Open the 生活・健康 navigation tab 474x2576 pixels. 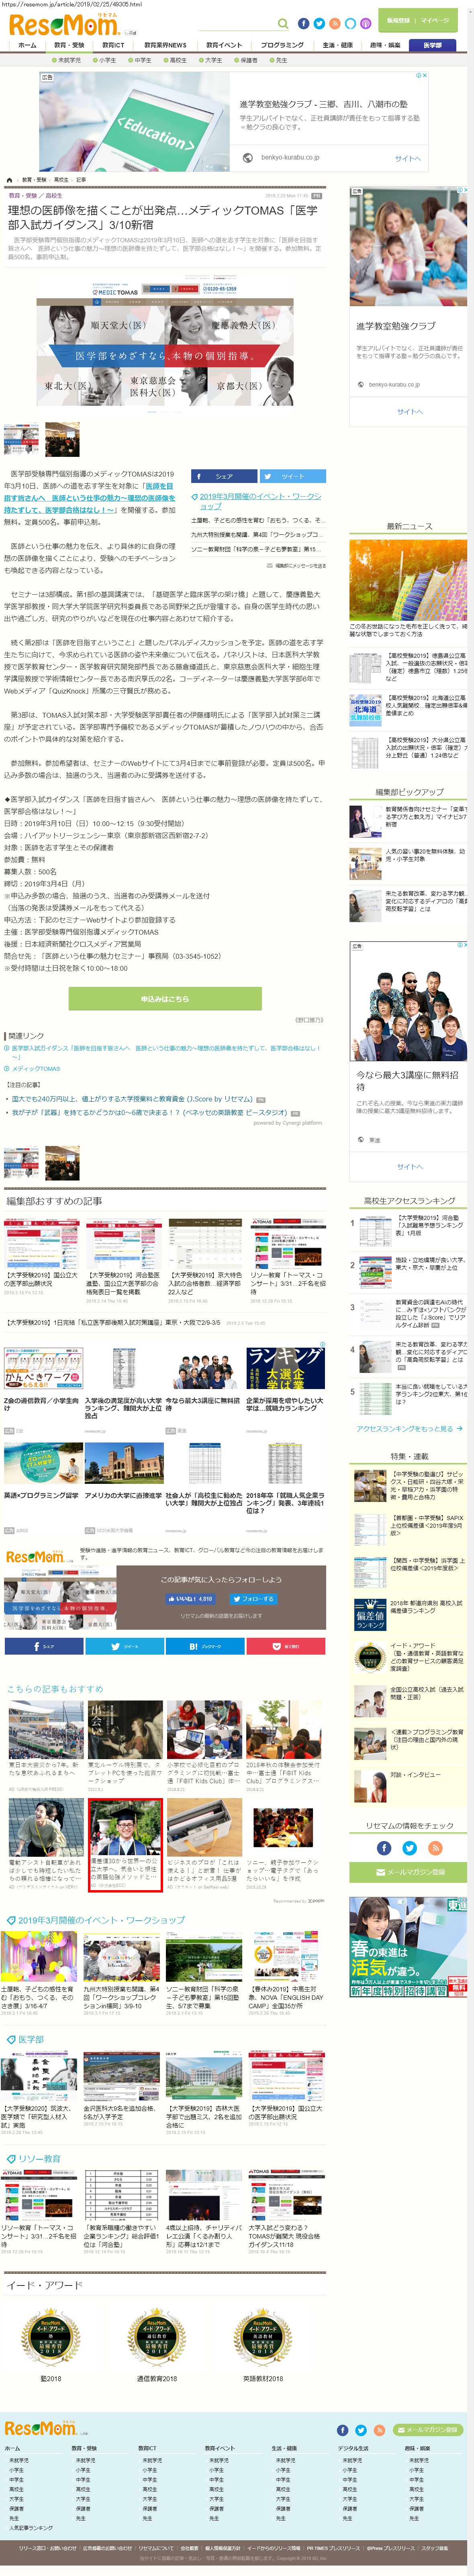pyautogui.click(x=337, y=45)
